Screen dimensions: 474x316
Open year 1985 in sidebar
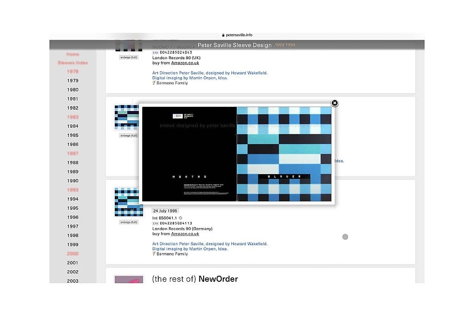click(73, 136)
